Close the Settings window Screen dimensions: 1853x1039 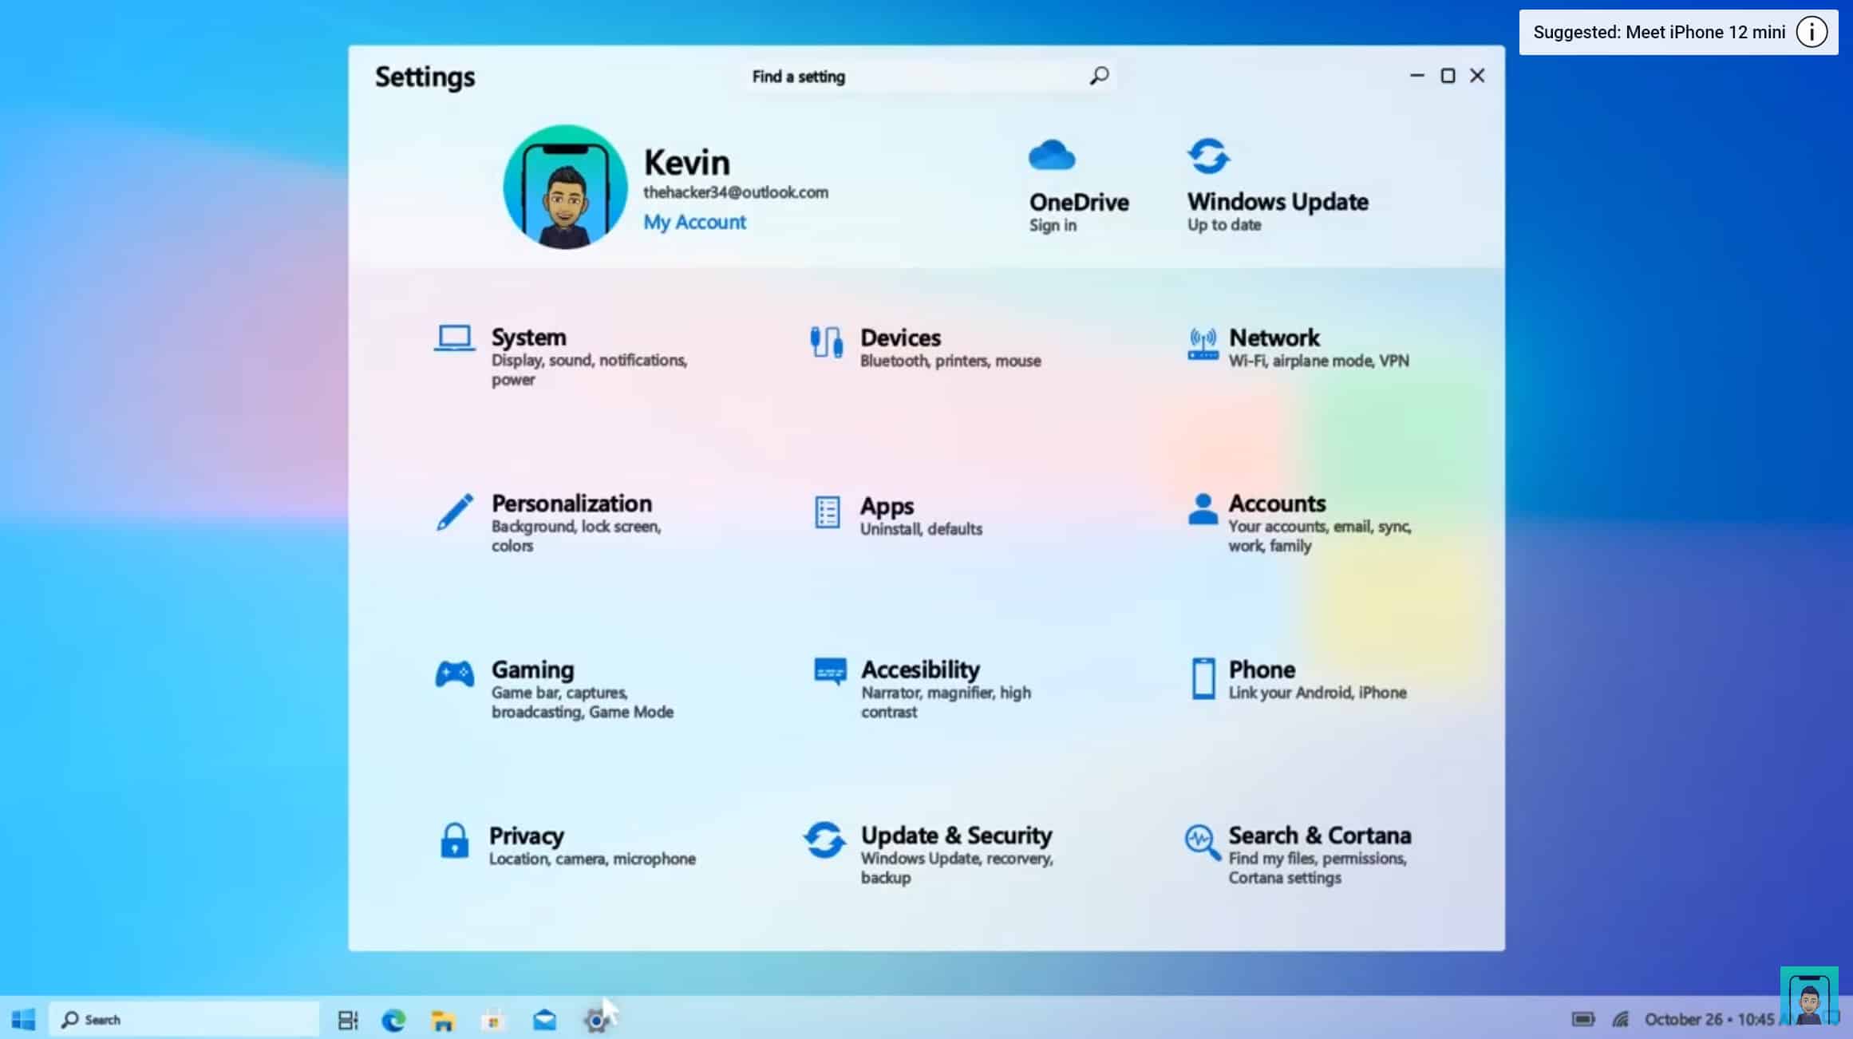(x=1477, y=76)
